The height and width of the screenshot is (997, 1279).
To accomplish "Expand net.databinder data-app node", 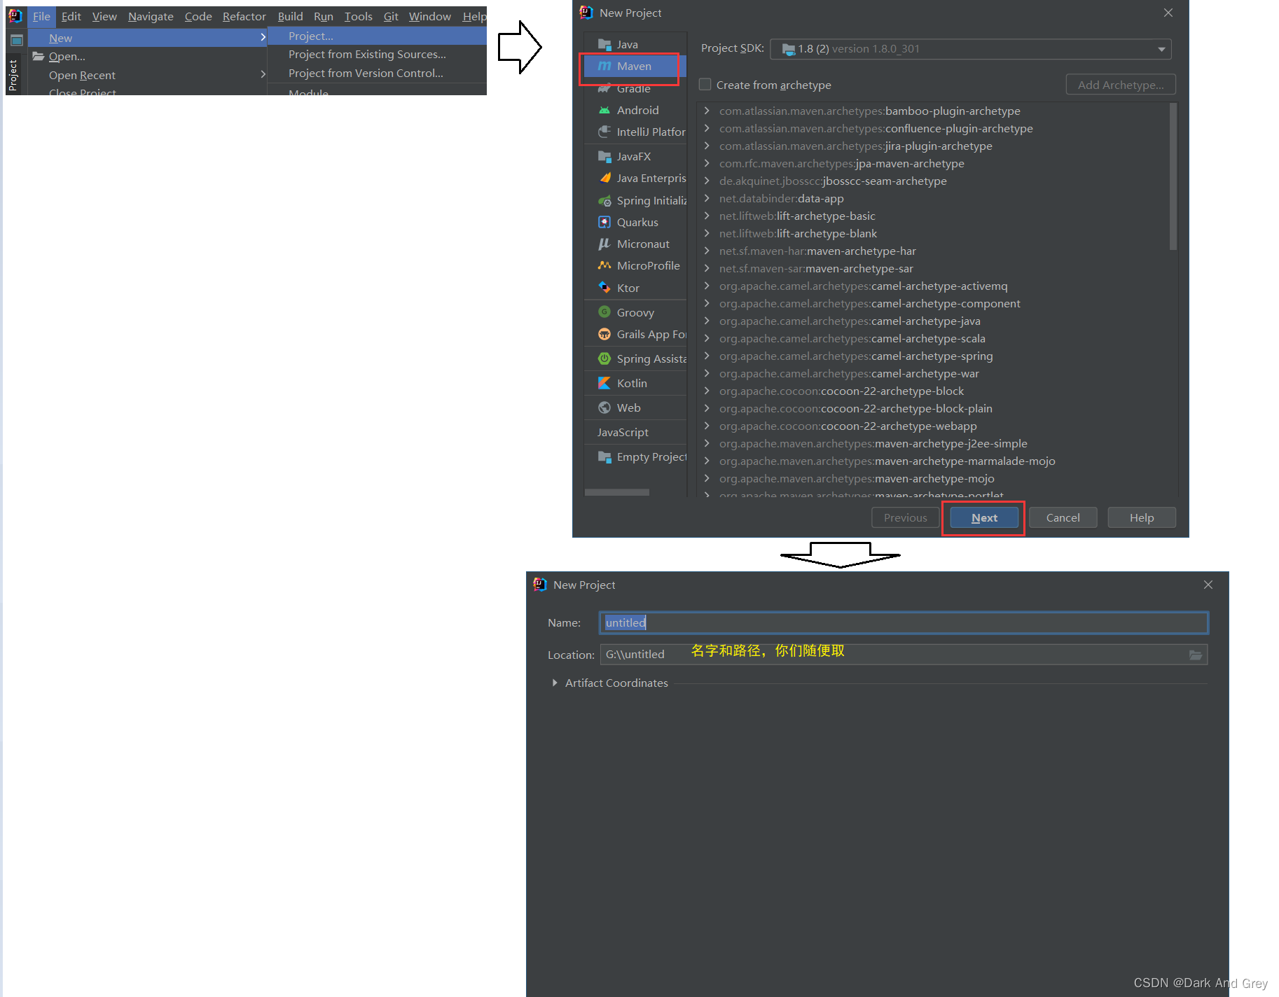I will pos(707,199).
